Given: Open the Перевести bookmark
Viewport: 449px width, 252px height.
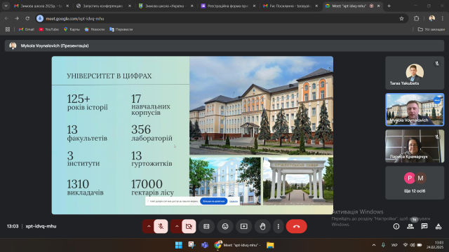Looking at the screenshot, I should (x=121, y=29).
